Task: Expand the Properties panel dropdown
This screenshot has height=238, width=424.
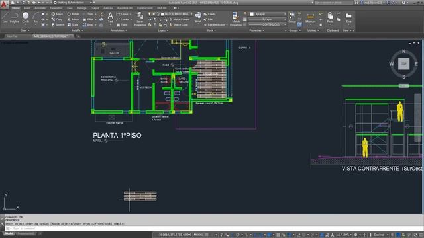Action: click(x=257, y=30)
